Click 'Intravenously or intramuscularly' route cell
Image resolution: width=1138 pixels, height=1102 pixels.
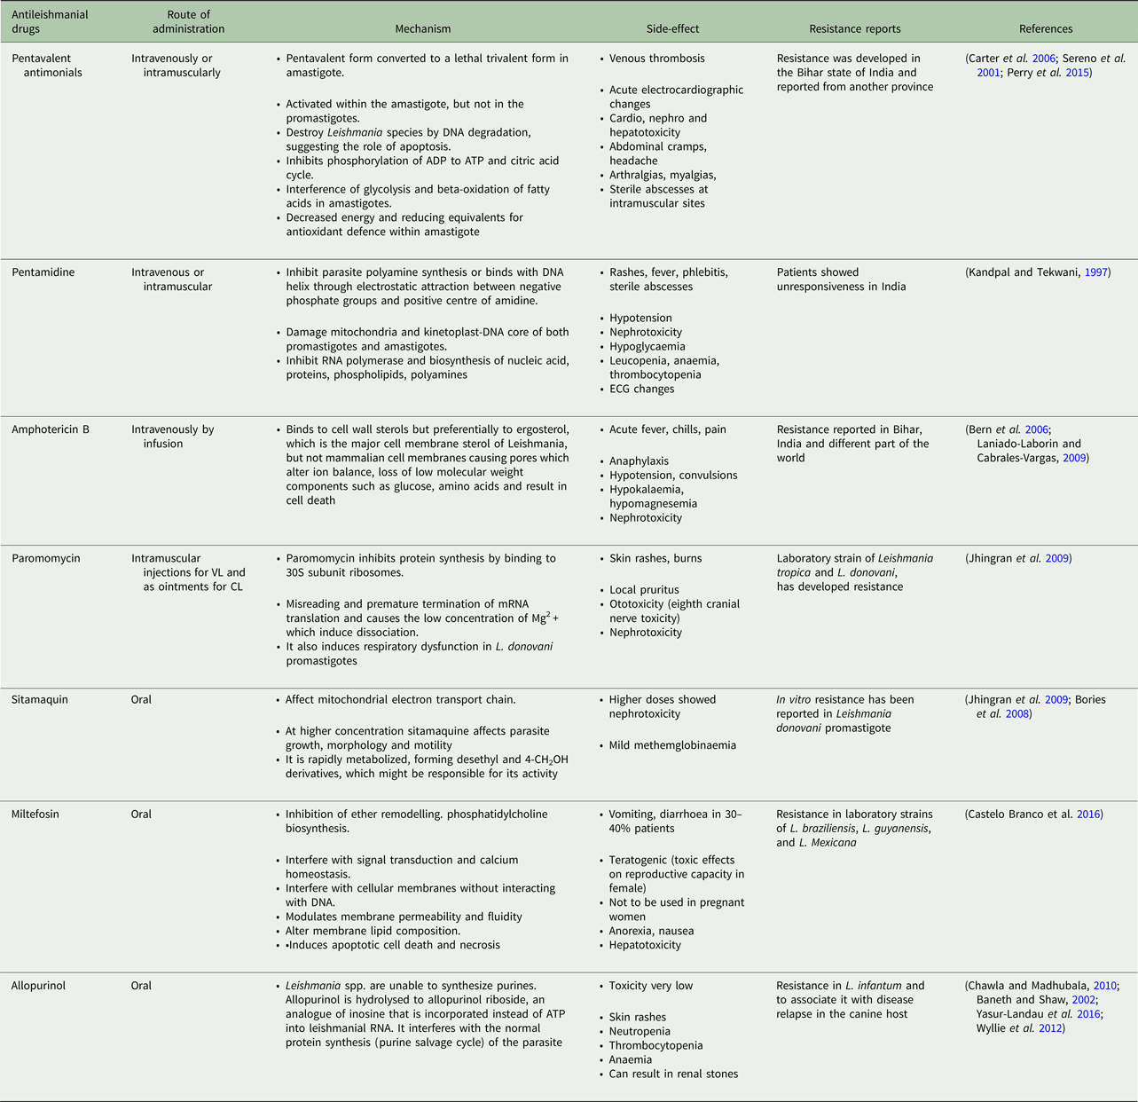[176, 66]
